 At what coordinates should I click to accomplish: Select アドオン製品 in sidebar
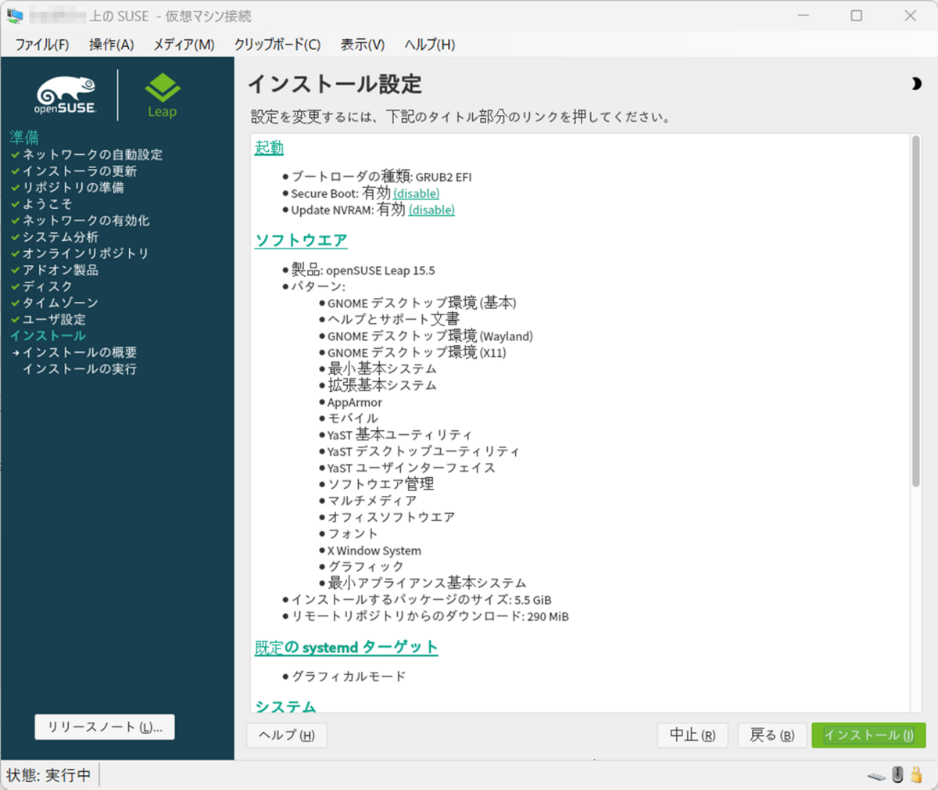tap(60, 270)
